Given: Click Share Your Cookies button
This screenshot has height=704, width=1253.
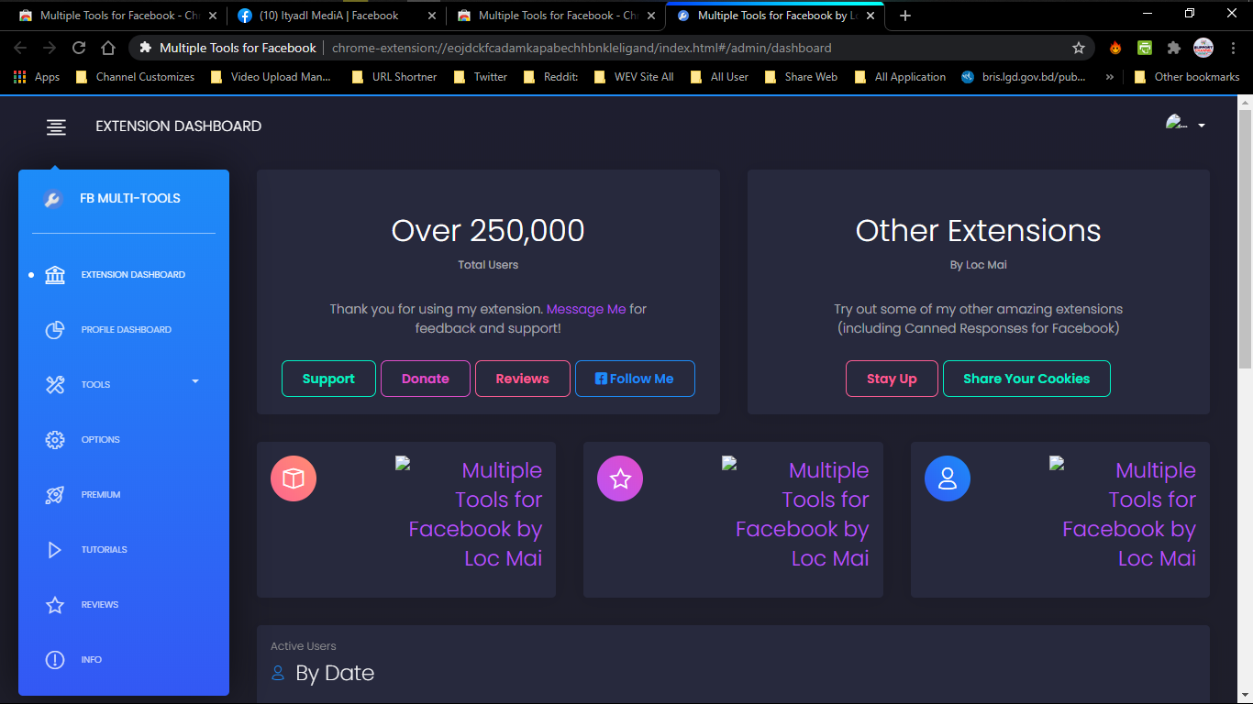Looking at the screenshot, I should click(1026, 379).
